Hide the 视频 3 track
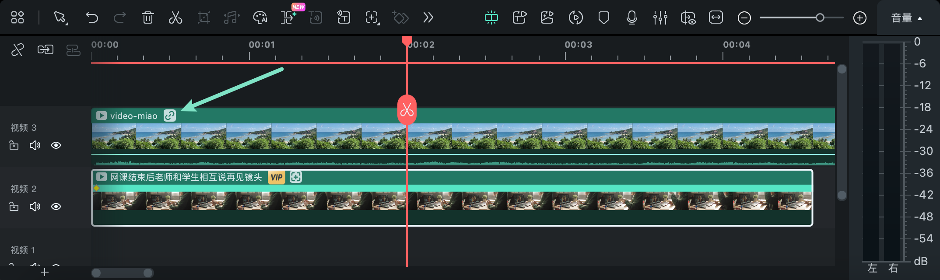Screen dimensions: 940x280 click(x=56, y=145)
